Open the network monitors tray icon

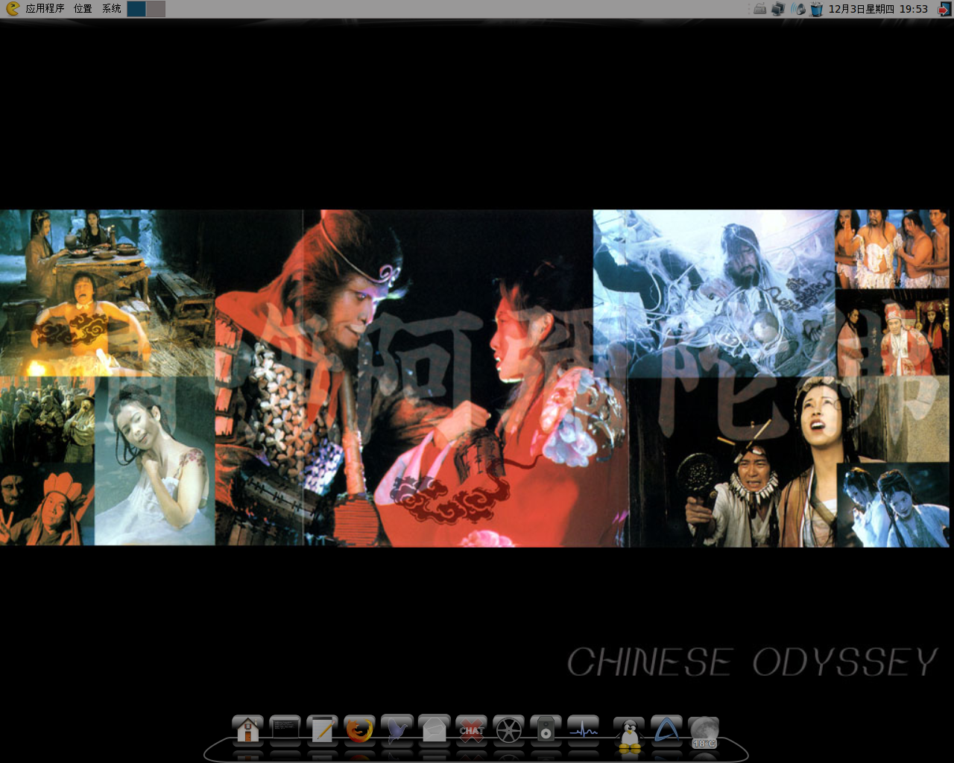[778, 9]
